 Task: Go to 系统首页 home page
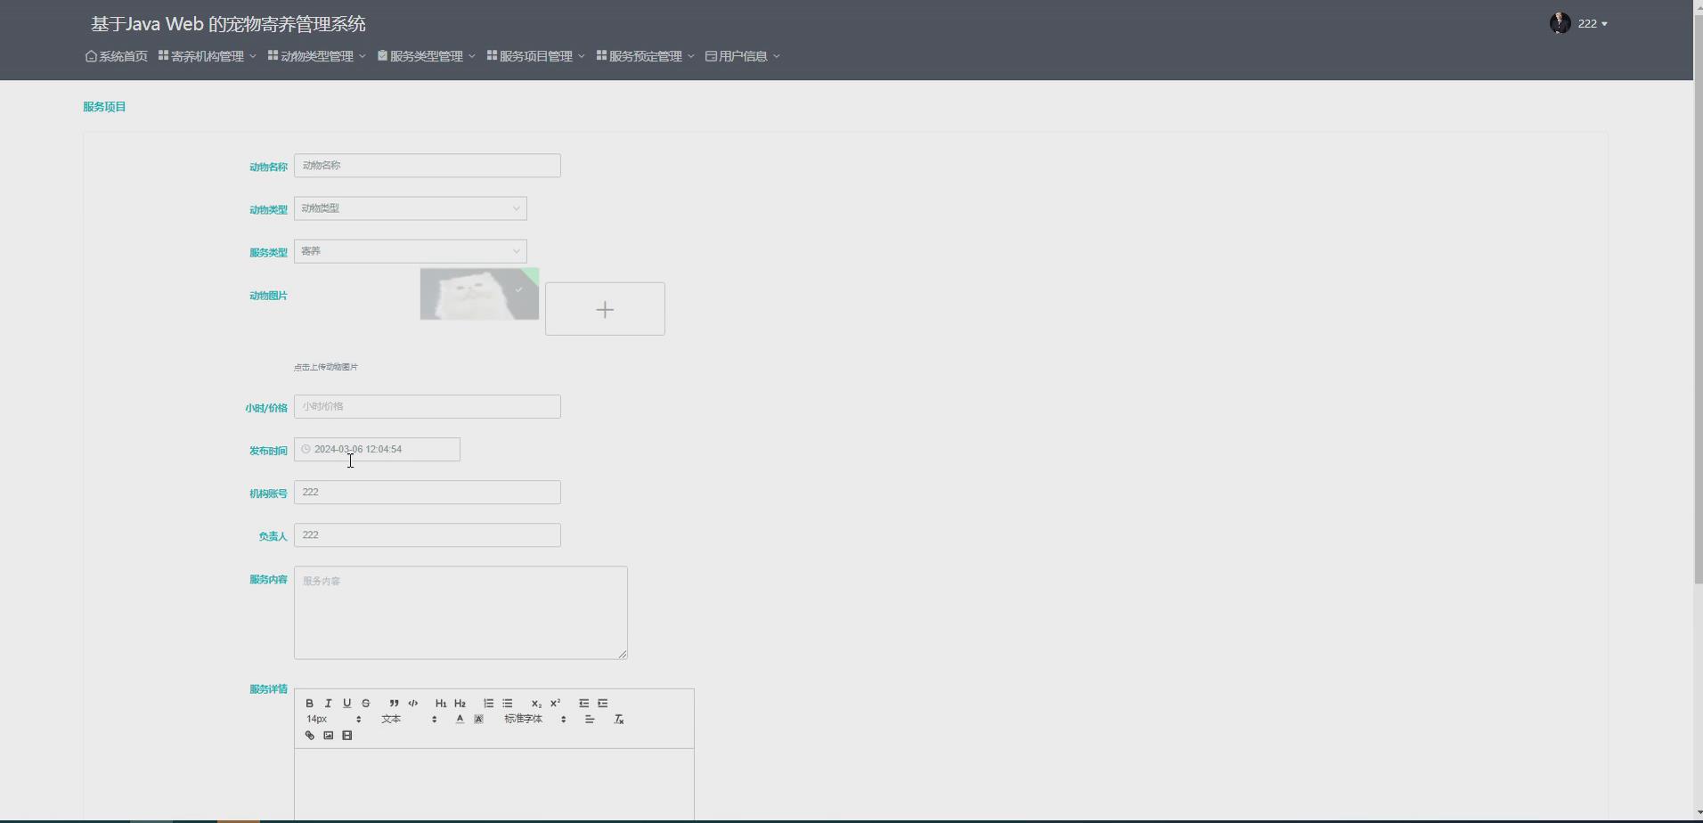click(117, 56)
